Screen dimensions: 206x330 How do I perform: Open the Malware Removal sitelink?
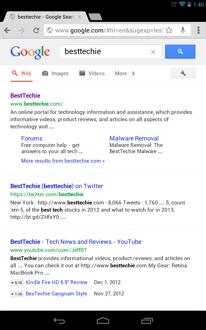pyautogui.click(x=134, y=138)
